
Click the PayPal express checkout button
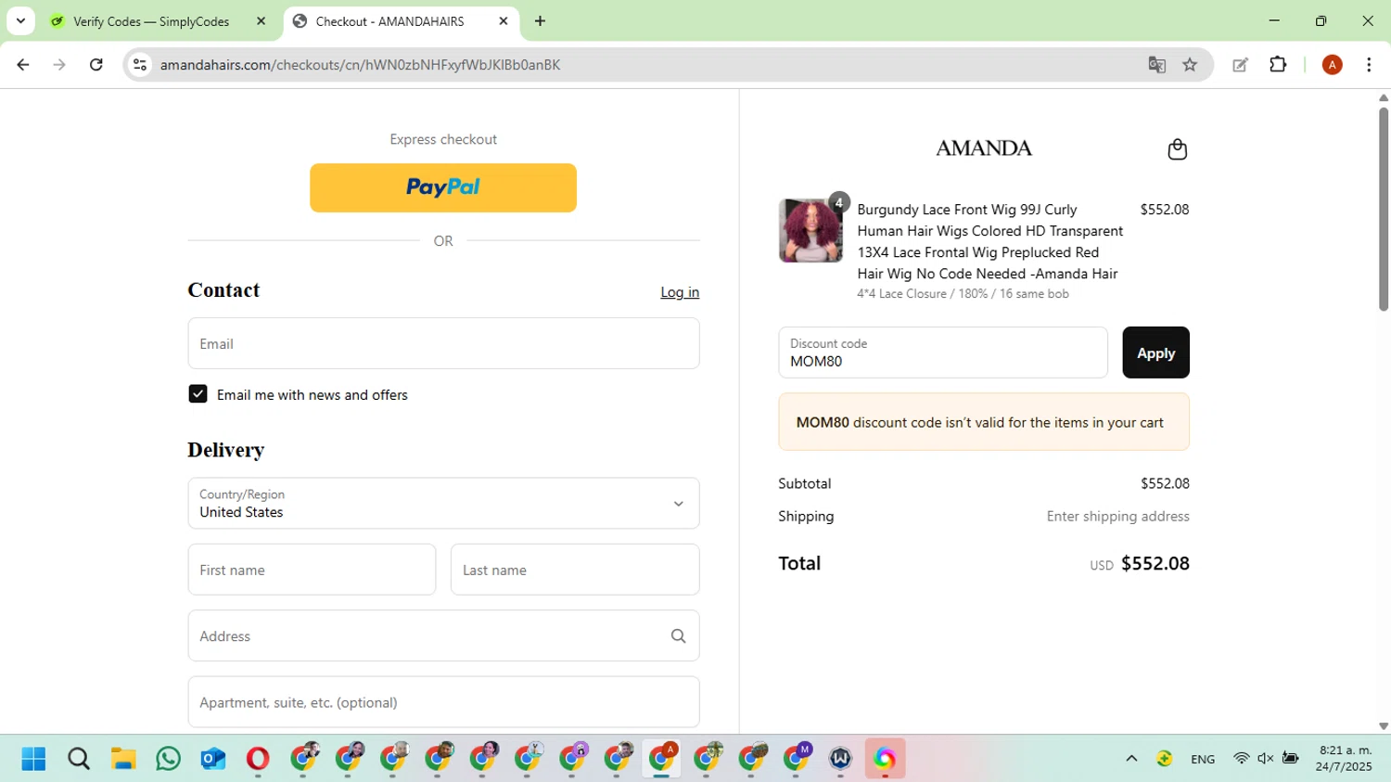click(x=443, y=187)
